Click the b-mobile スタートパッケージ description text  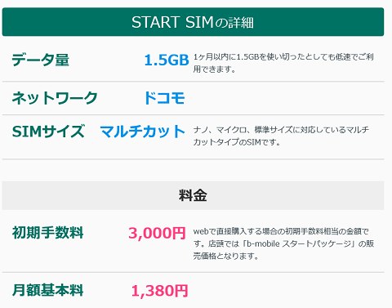pyautogui.click(x=283, y=243)
